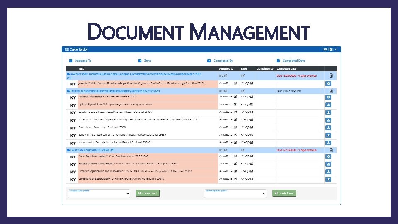Collapse the Transfer of Supervision Referral folder

(68, 91)
